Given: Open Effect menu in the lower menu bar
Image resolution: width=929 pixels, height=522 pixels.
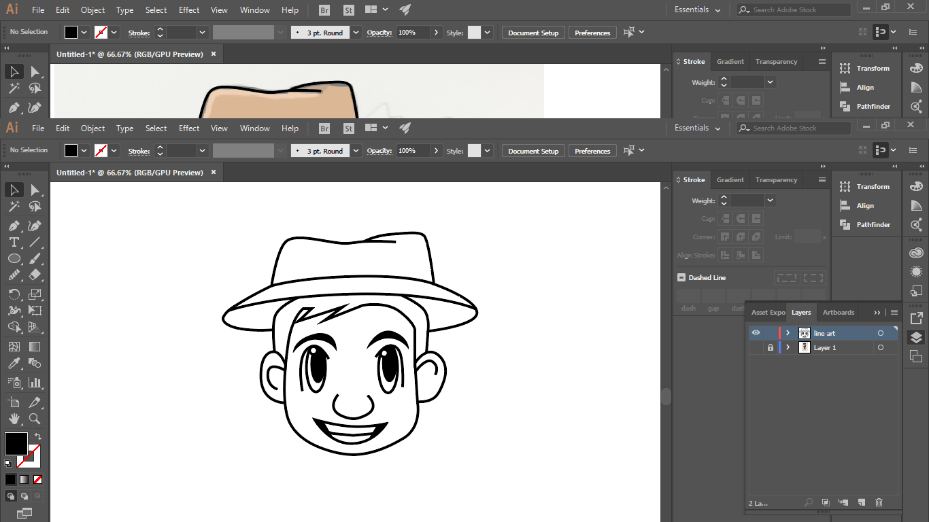Looking at the screenshot, I should (x=189, y=128).
